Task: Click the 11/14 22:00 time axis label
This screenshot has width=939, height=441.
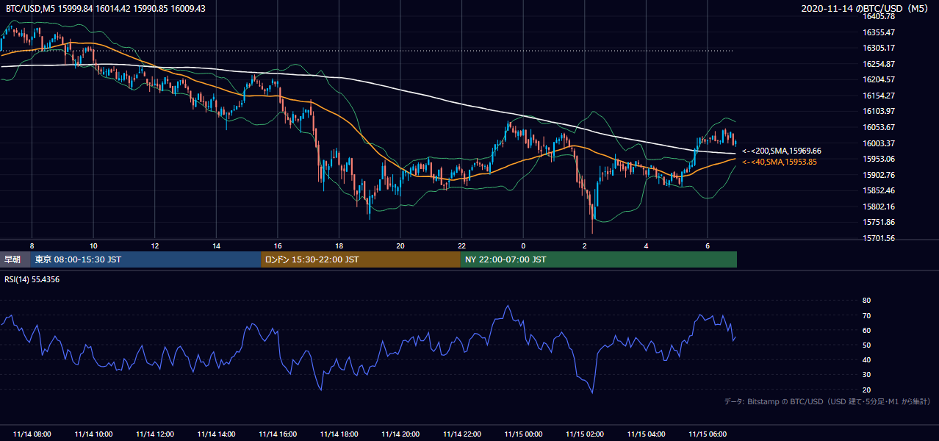Action: click(461, 434)
